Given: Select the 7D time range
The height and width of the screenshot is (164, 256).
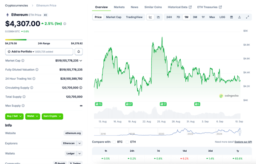Looking at the screenshot, I should (178, 17).
